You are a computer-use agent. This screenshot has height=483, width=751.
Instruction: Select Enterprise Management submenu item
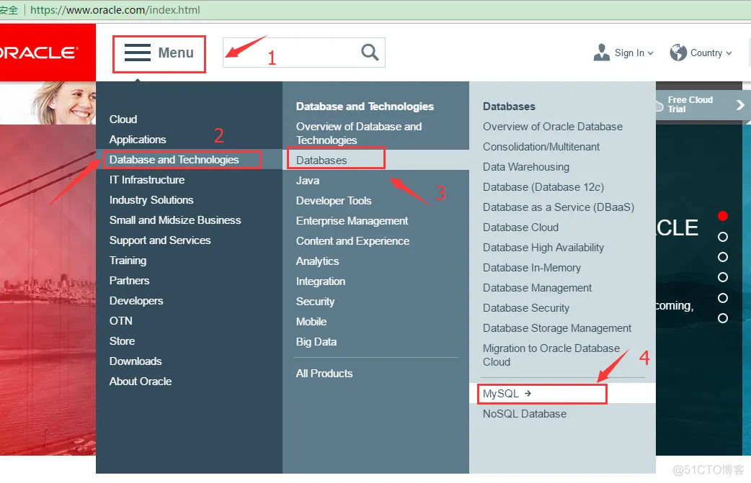point(352,220)
